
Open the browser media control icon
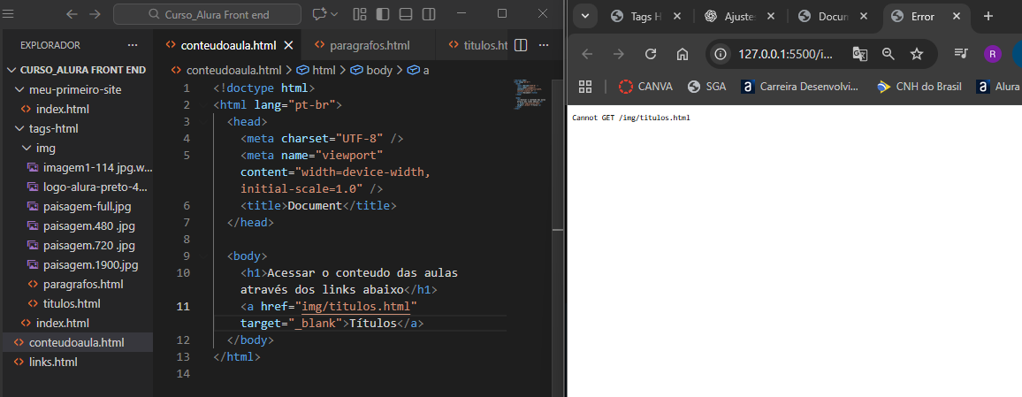tap(961, 54)
